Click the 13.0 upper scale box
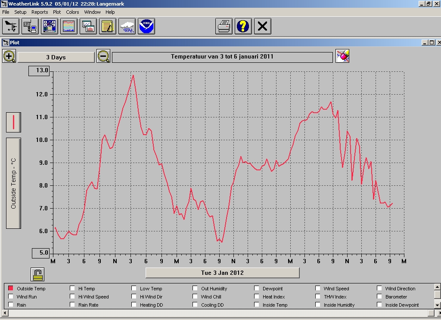 pyautogui.click(x=39, y=71)
